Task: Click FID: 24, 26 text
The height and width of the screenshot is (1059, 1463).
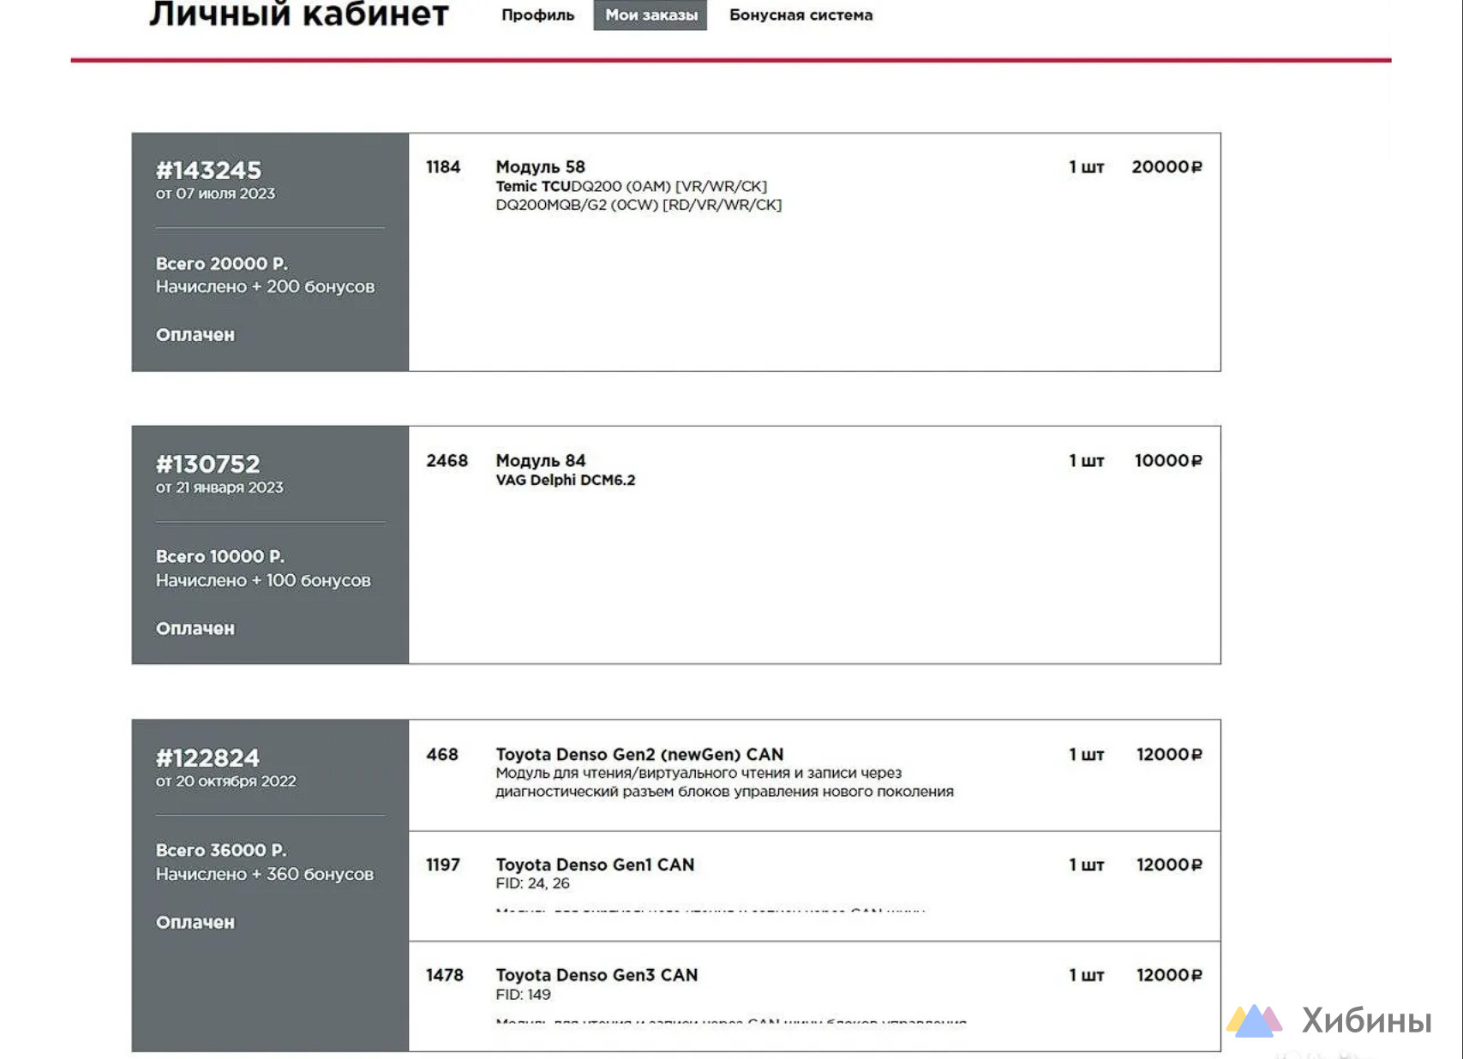Action: 532,884
